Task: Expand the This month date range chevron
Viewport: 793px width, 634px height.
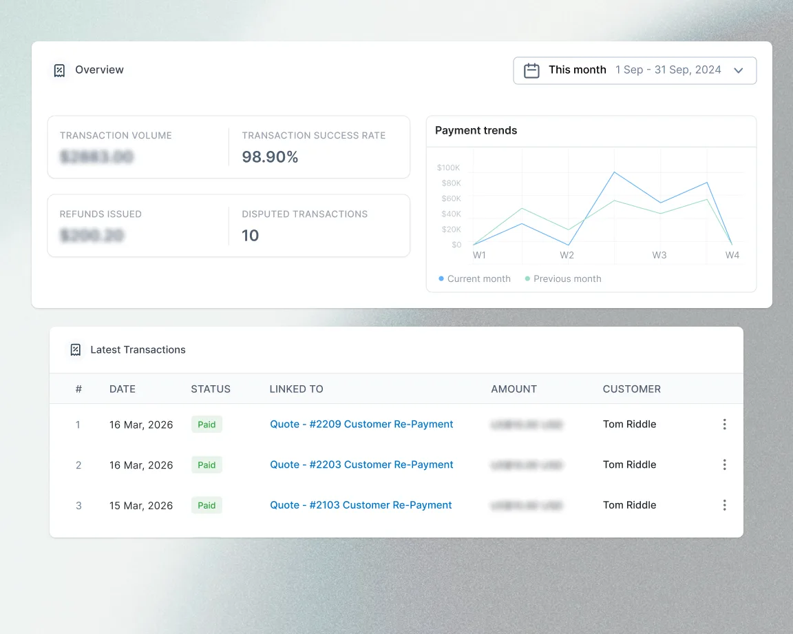Action: (739, 70)
